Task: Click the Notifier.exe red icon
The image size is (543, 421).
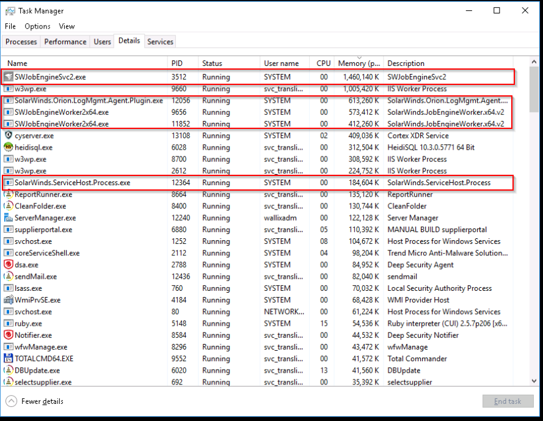Action: point(9,335)
